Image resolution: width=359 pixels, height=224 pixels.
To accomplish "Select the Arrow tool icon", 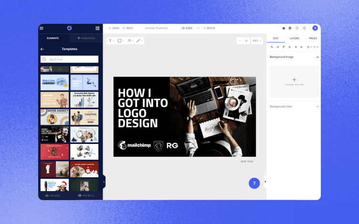I will [129, 41].
